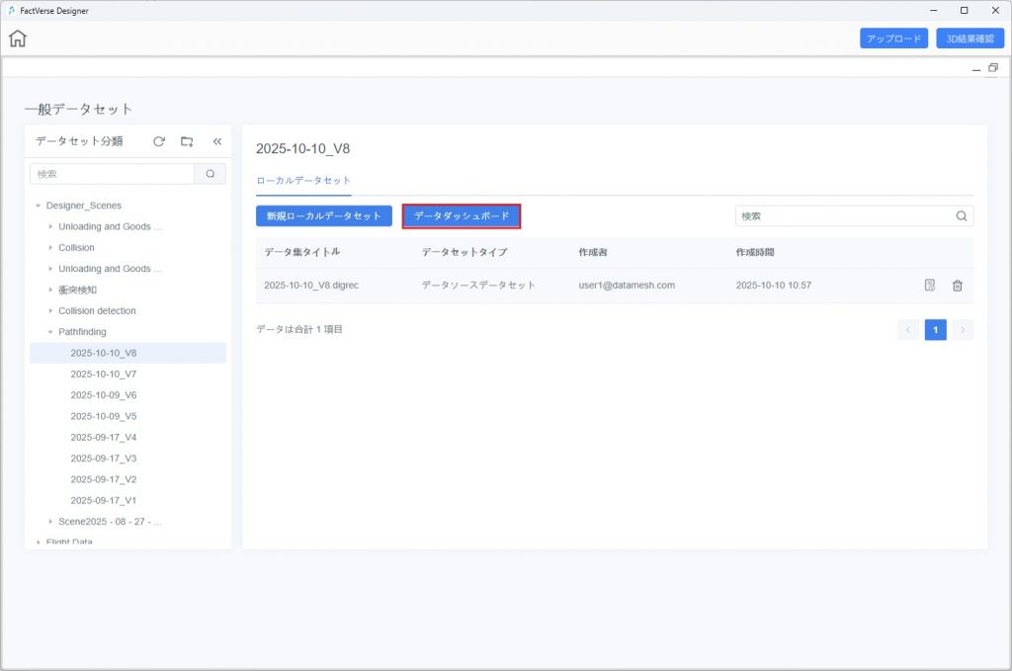Viewport: 1012px width, 671px height.
Task: Restore the inner panel window icon
Action: point(992,67)
